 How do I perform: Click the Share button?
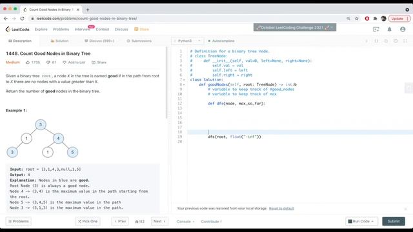(99, 63)
